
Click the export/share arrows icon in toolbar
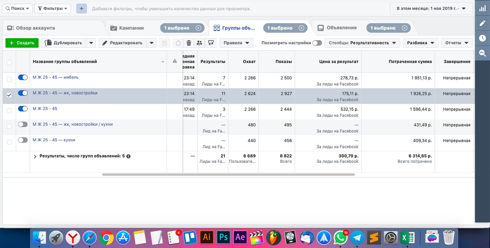[x=211, y=43]
